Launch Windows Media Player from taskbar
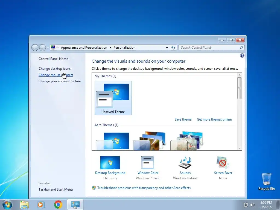280x210 pixels. pos(41,205)
